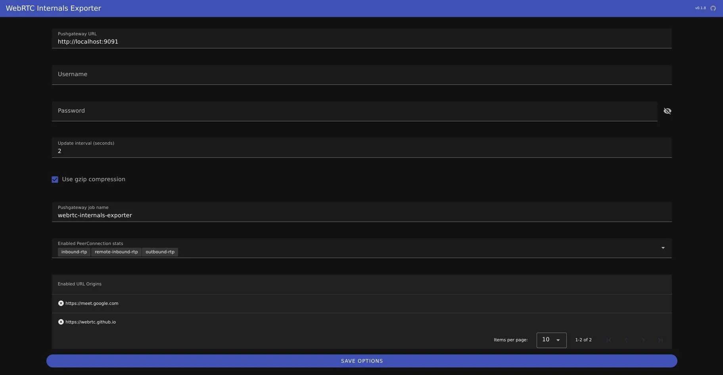Show the password using the eye icon
Image resolution: width=723 pixels, height=375 pixels.
point(668,111)
